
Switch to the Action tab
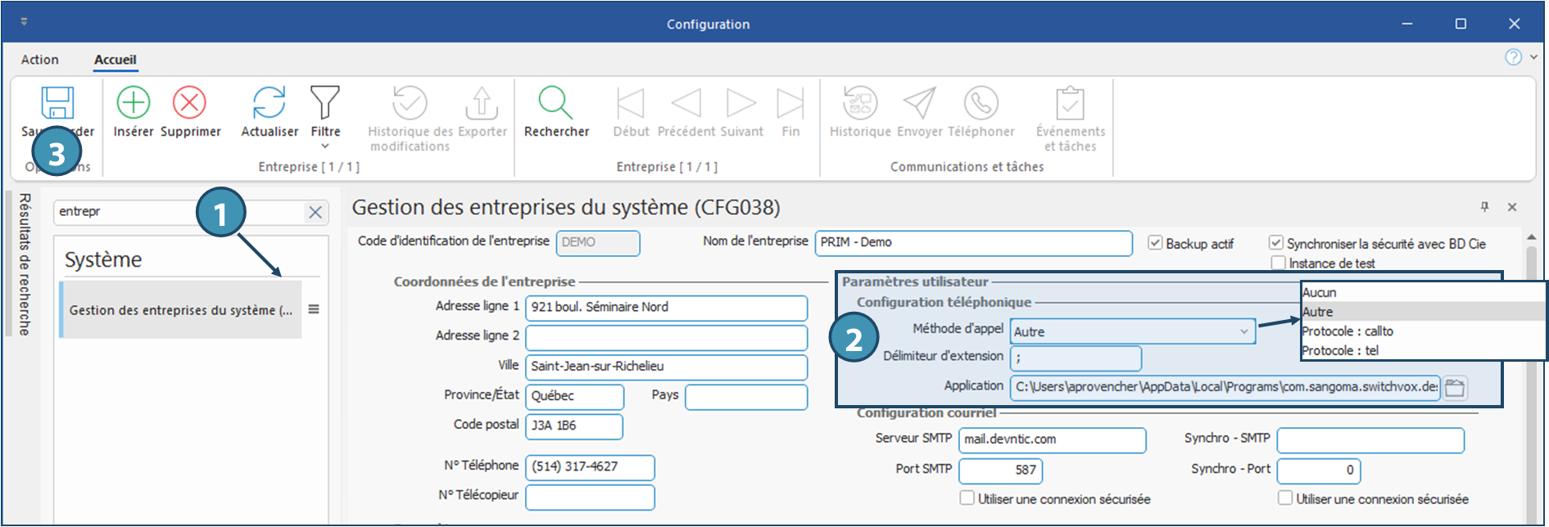pyautogui.click(x=39, y=60)
